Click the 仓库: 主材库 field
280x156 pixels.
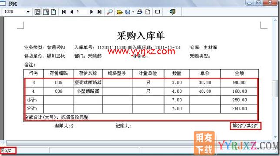point(203,48)
